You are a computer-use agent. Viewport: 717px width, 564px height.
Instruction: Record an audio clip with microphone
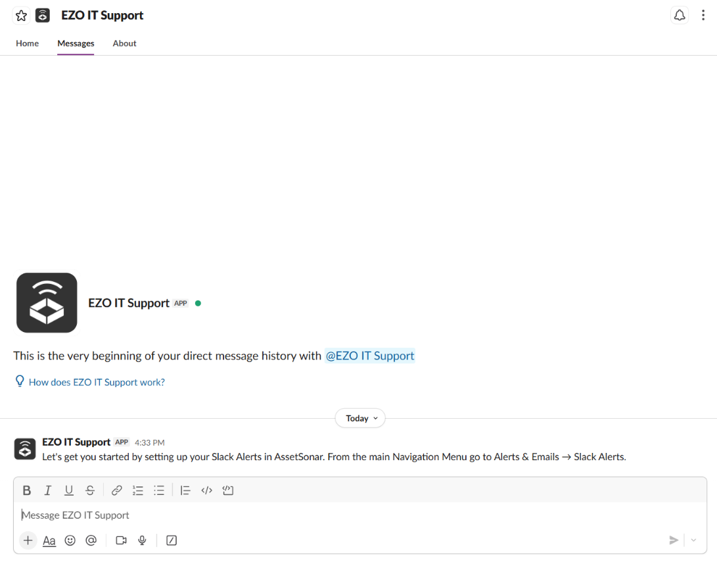pos(142,540)
